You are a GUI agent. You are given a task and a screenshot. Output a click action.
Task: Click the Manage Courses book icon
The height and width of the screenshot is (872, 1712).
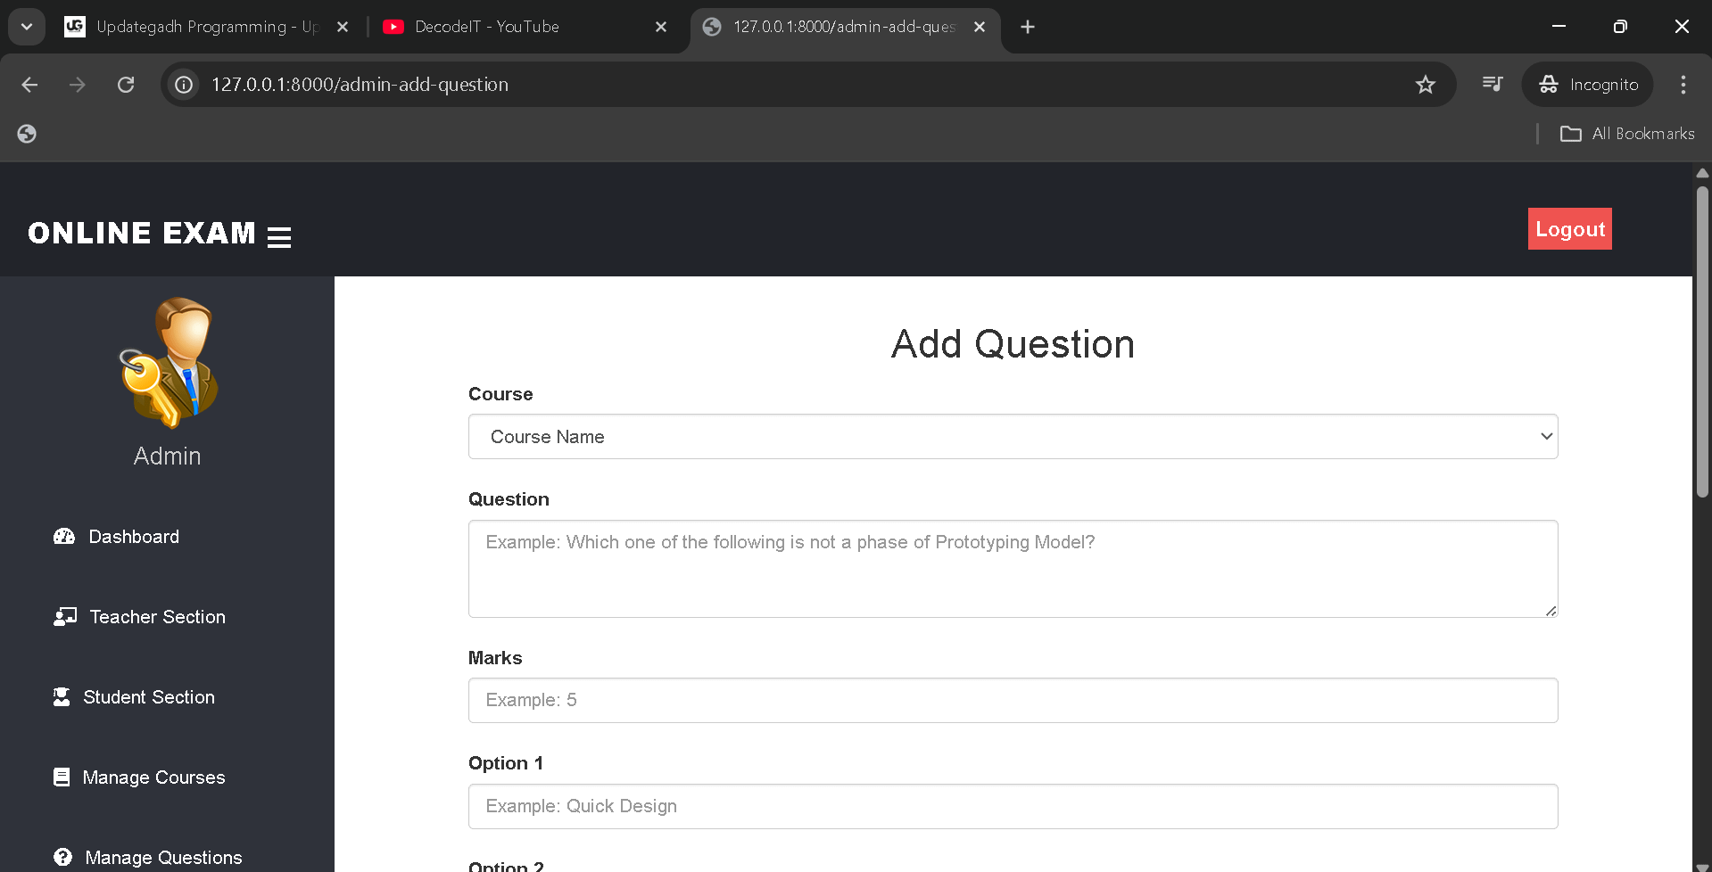click(x=62, y=777)
